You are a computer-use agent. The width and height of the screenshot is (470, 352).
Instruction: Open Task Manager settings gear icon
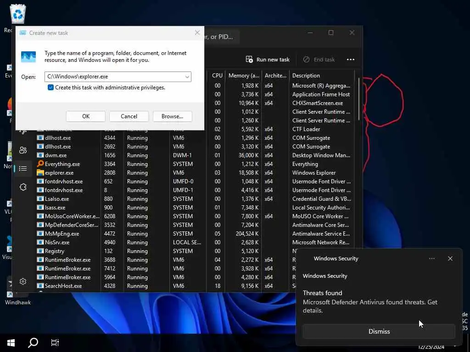23,281
